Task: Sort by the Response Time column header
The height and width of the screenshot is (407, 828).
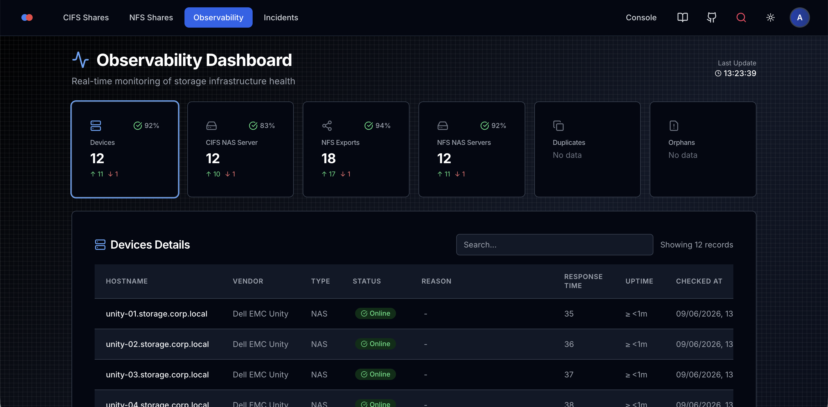Action: 583,281
